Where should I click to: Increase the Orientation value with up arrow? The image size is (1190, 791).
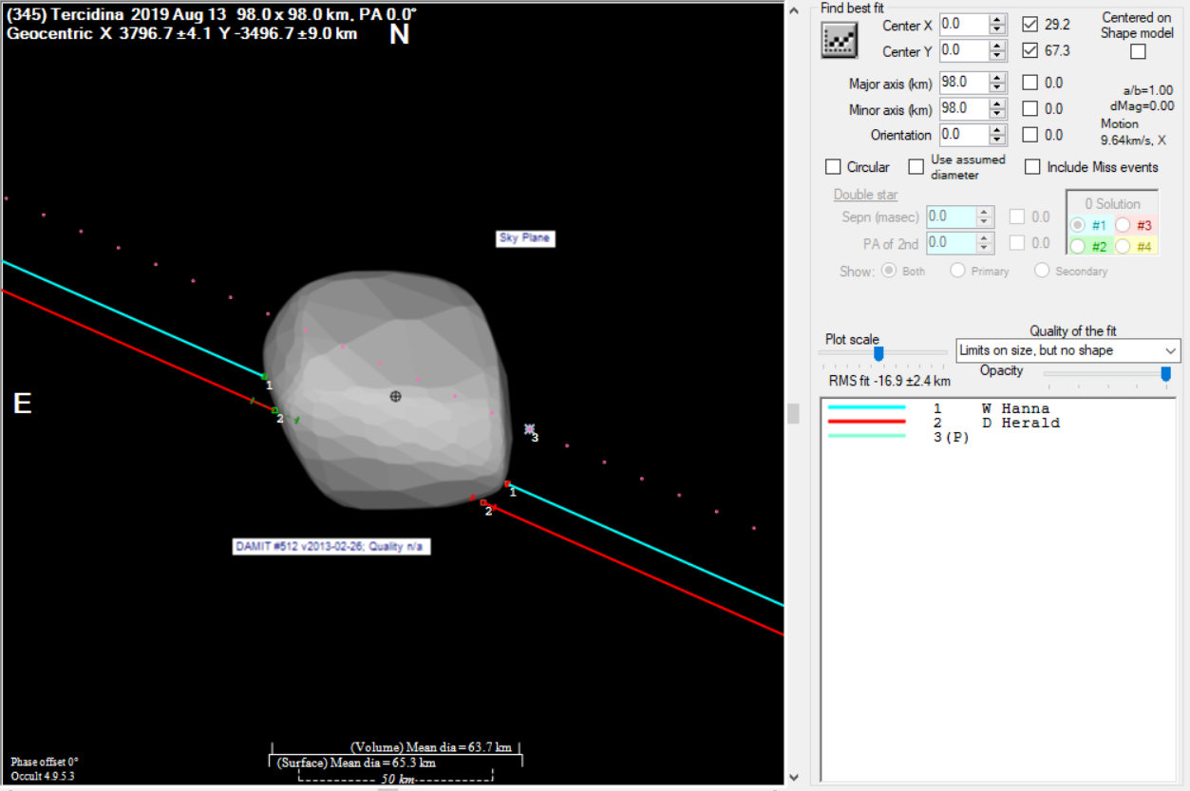(997, 129)
